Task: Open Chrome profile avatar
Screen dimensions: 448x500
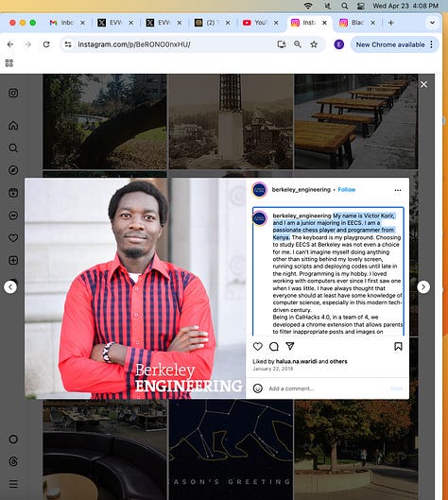Action: (339, 44)
